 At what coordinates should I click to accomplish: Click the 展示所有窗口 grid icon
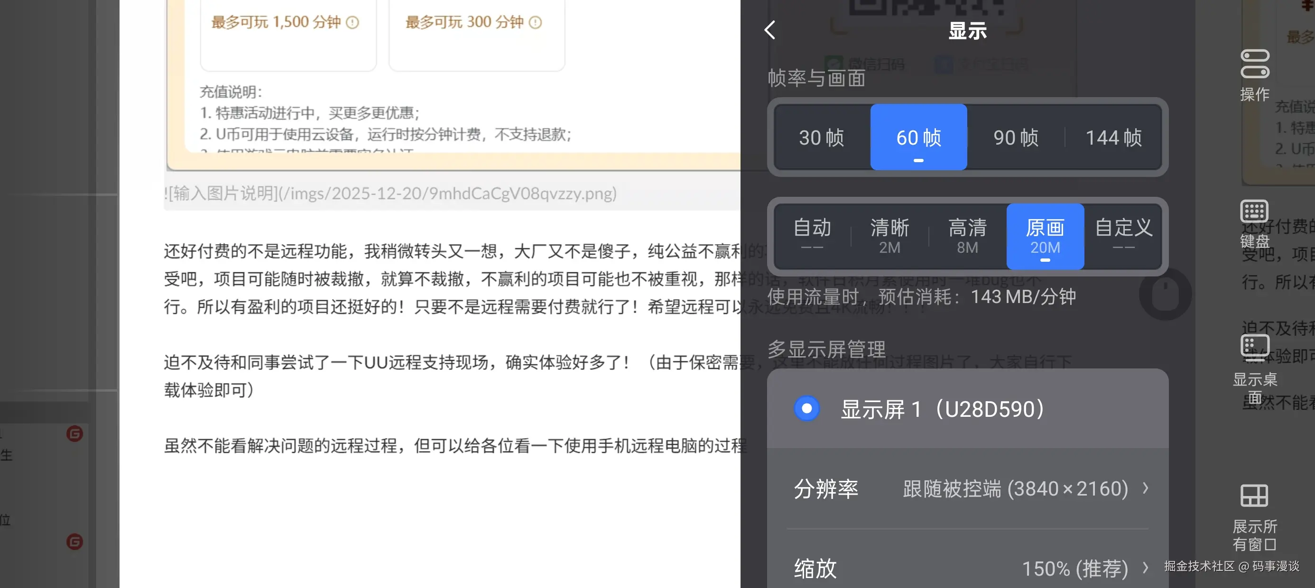coord(1254,495)
